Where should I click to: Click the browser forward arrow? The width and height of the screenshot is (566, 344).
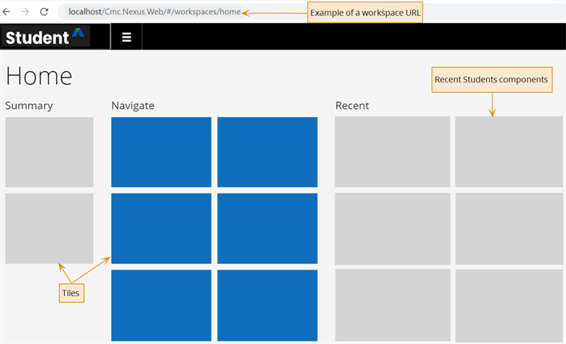(x=25, y=12)
